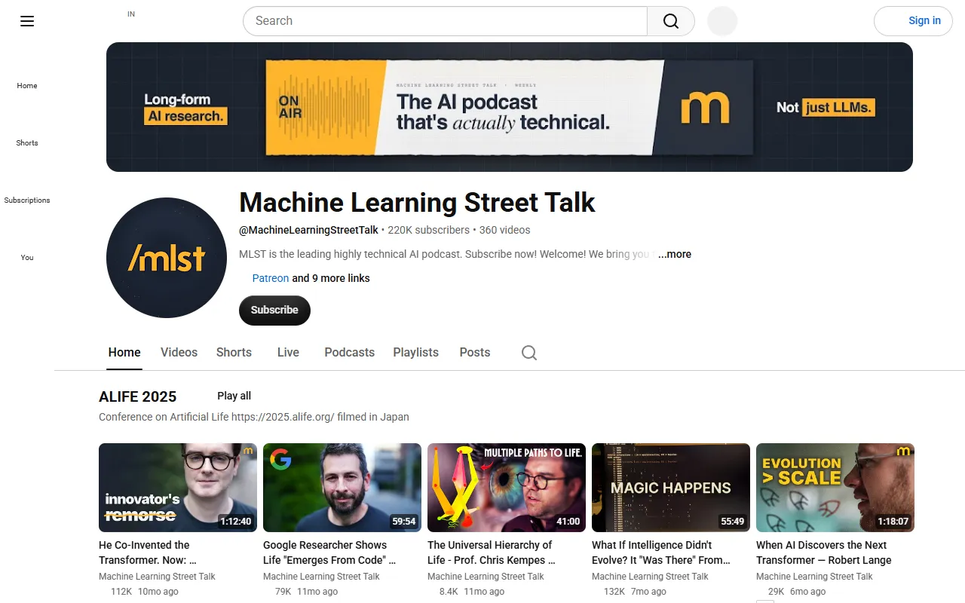
Task: Click the "Machine Learning Street Talk" channel heading
Action: (x=417, y=203)
